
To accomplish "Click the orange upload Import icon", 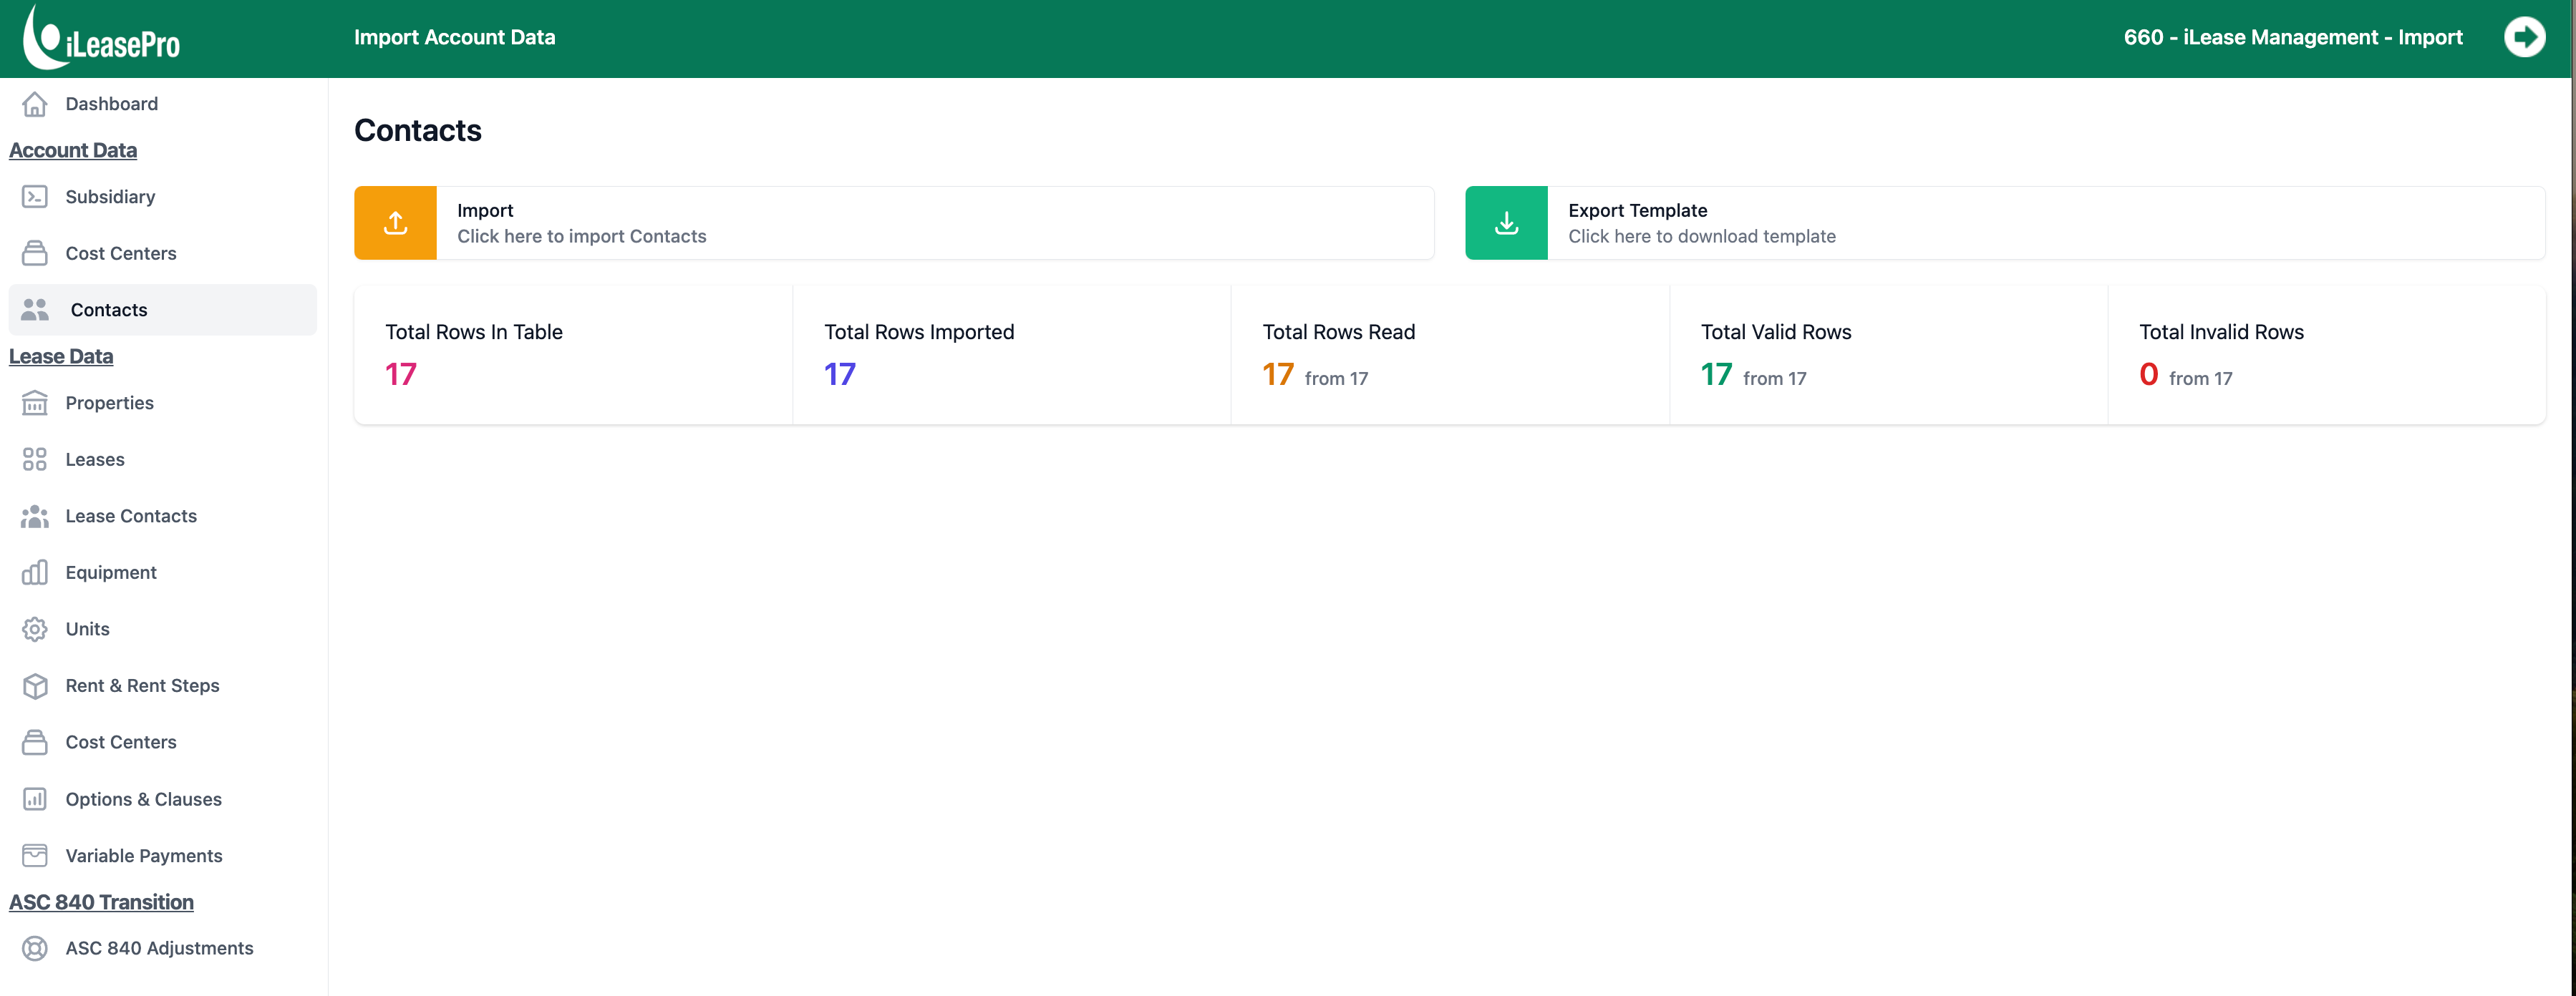I will click(x=395, y=223).
